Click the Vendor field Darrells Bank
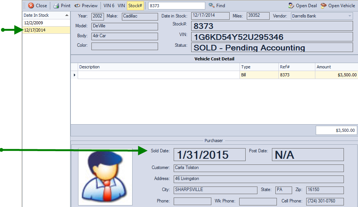This screenshot has width=358, height=207. point(322,16)
